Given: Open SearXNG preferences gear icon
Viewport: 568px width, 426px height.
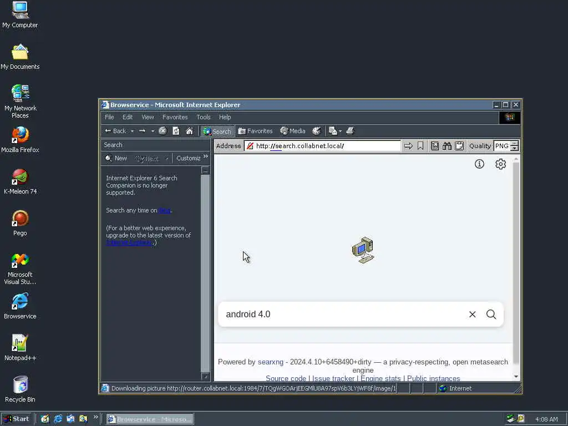Looking at the screenshot, I should point(501,164).
